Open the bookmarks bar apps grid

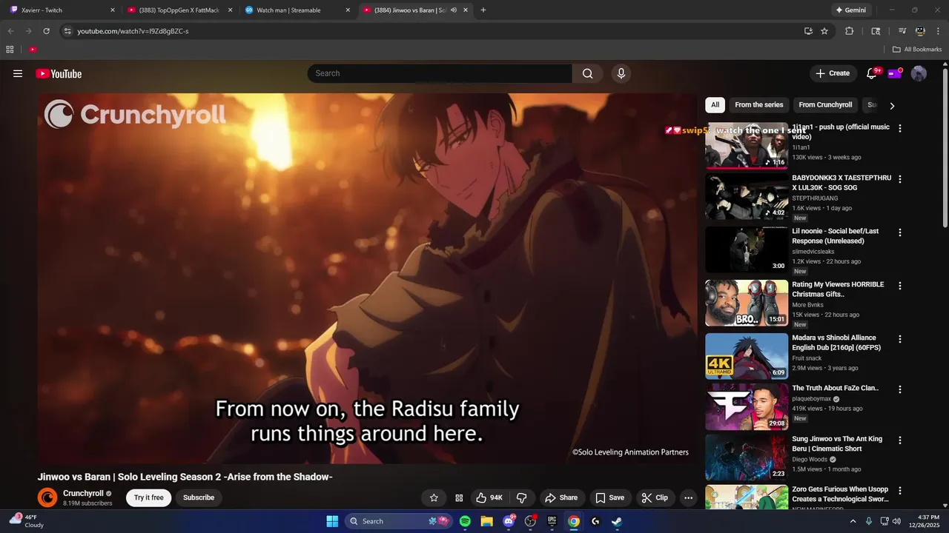pyautogui.click(x=10, y=50)
